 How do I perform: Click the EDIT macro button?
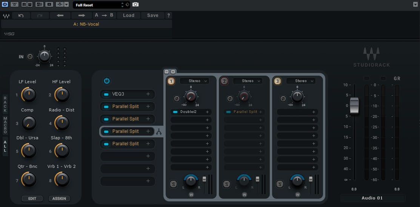click(x=32, y=199)
